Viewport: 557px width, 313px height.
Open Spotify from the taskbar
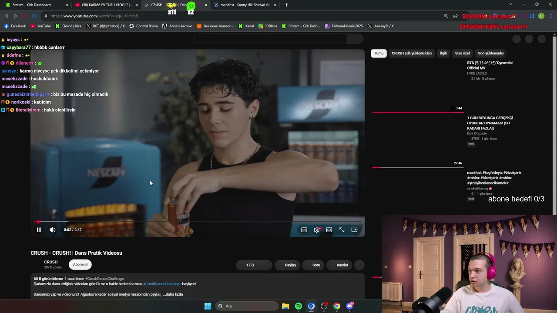[299, 306]
